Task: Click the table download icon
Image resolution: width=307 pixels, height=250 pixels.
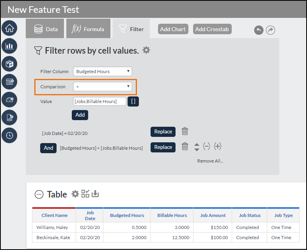Action: 95,194
